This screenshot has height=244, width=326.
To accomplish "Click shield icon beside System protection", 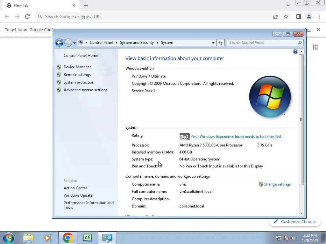I will coord(59,82).
